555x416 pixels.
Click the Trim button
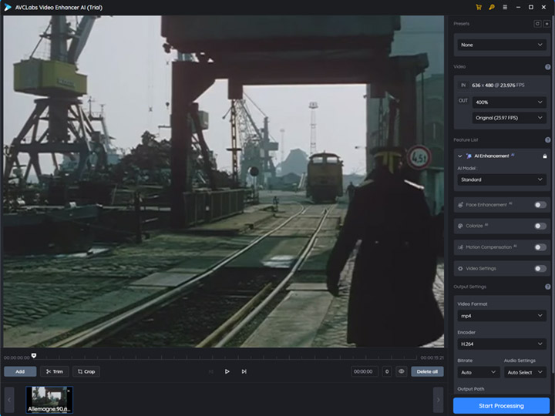pos(54,371)
